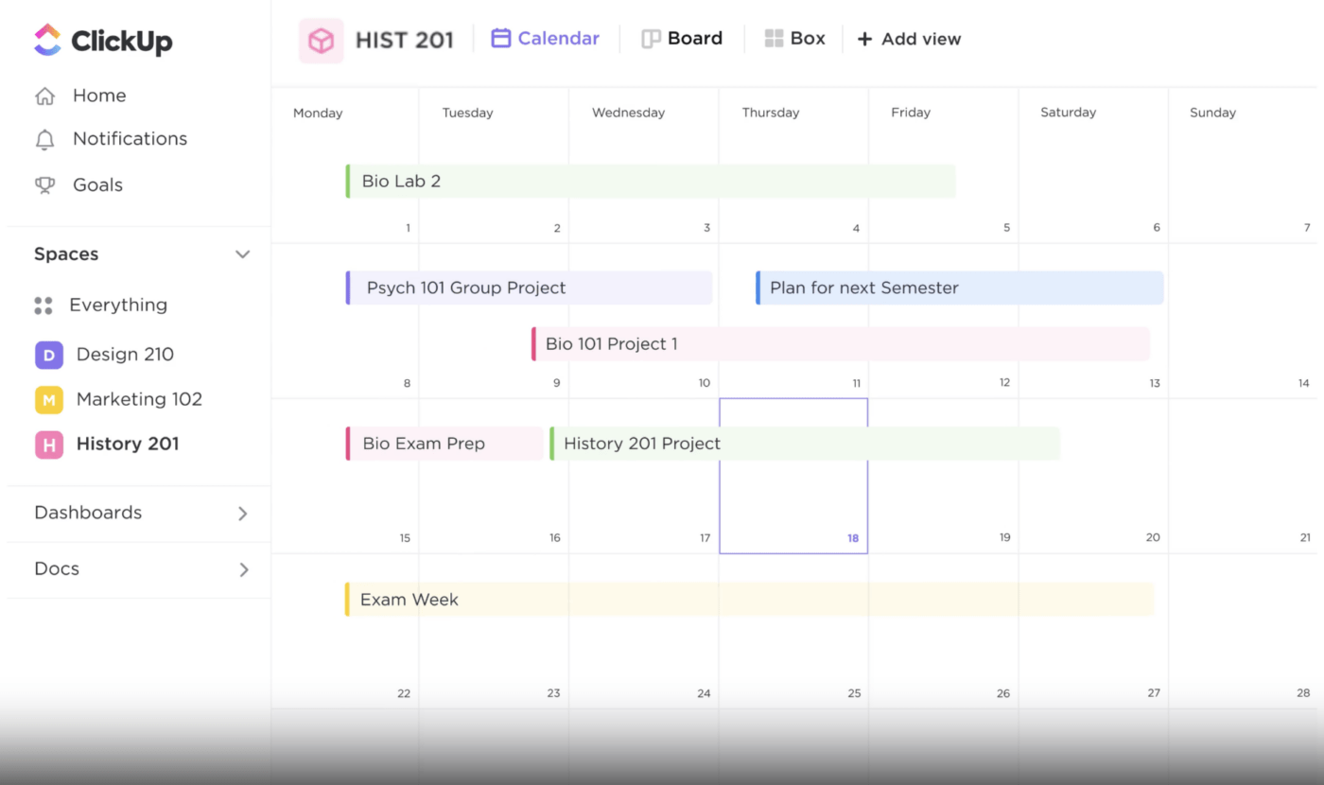The image size is (1324, 785).
Task: Click the Monday column header
Action: coord(318,113)
